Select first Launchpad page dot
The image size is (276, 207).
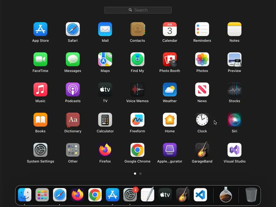tap(135, 174)
